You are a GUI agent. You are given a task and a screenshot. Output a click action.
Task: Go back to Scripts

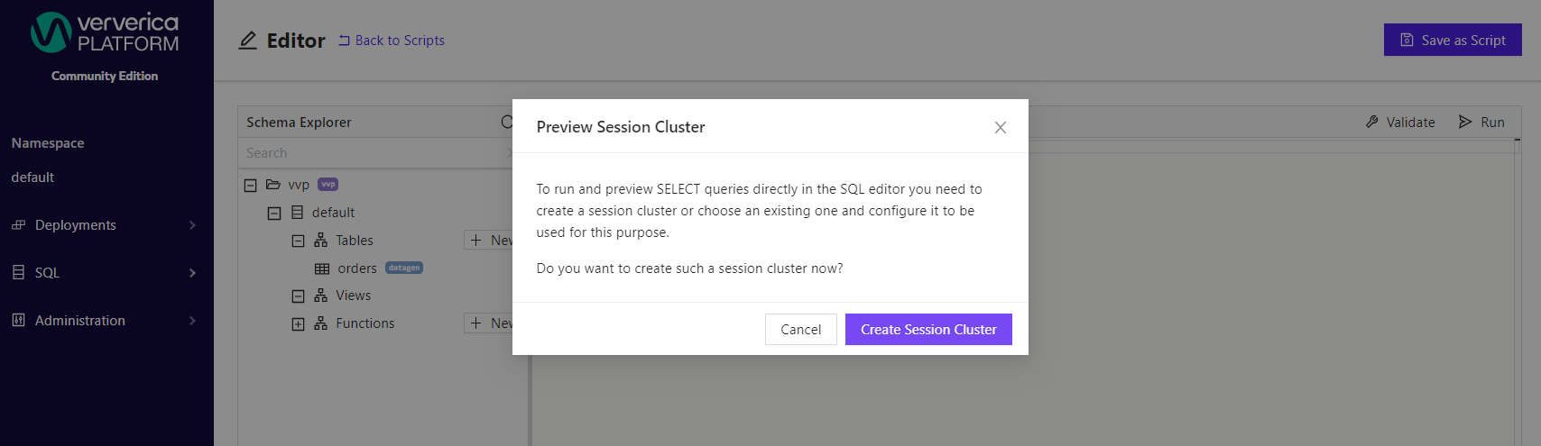point(392,41)
